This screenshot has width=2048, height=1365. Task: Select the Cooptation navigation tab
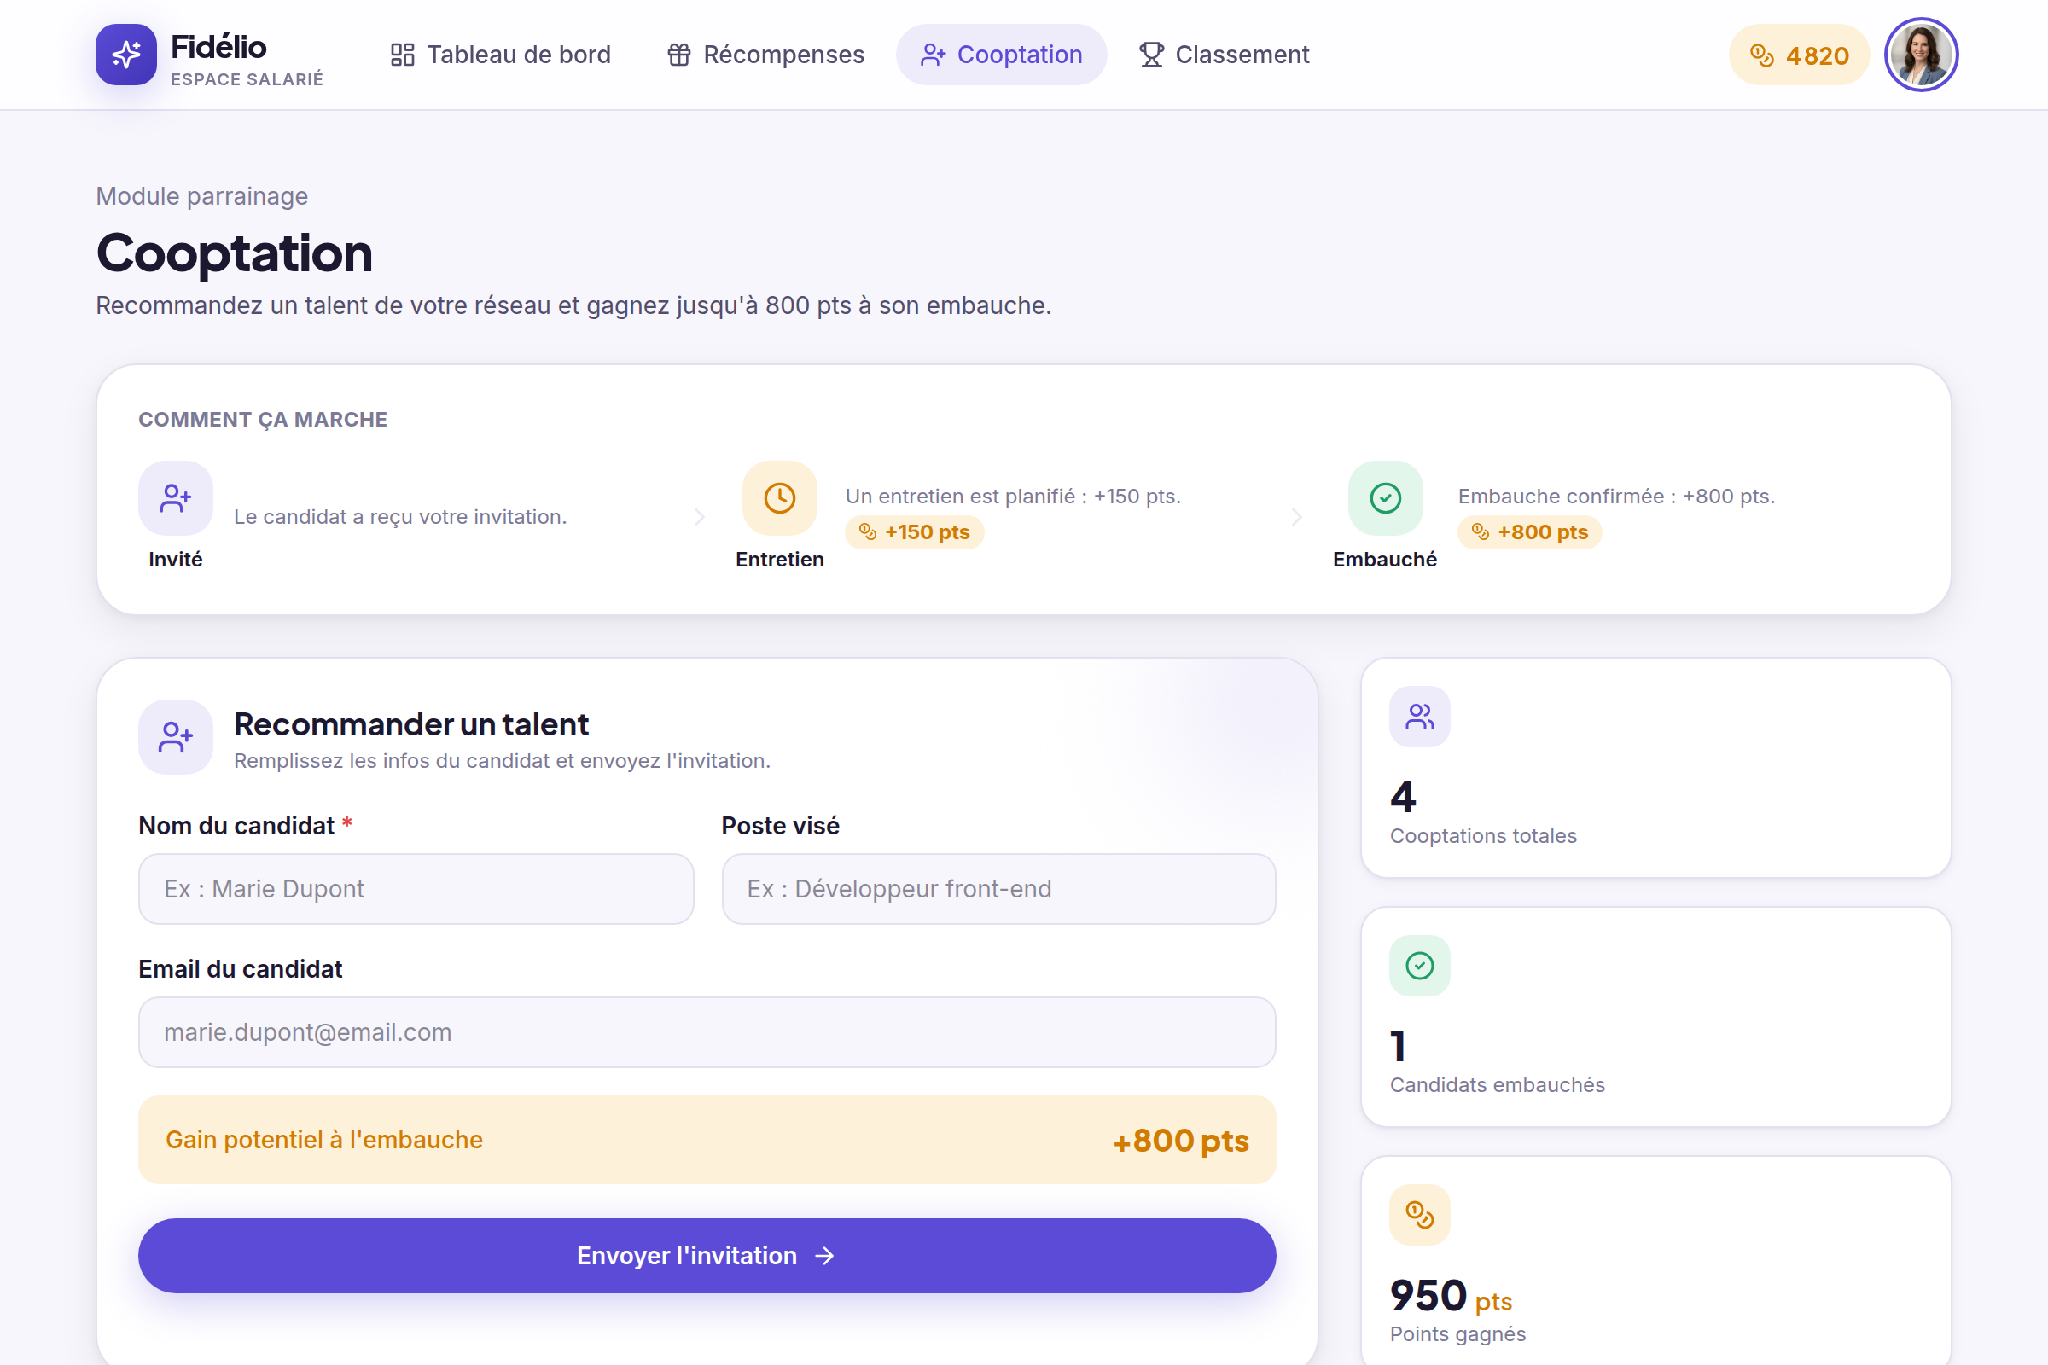(x=1001, y=55)
